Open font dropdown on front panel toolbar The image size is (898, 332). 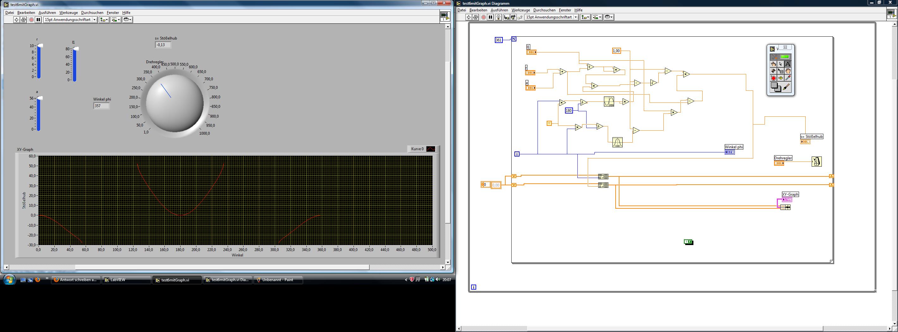point(95,20)
